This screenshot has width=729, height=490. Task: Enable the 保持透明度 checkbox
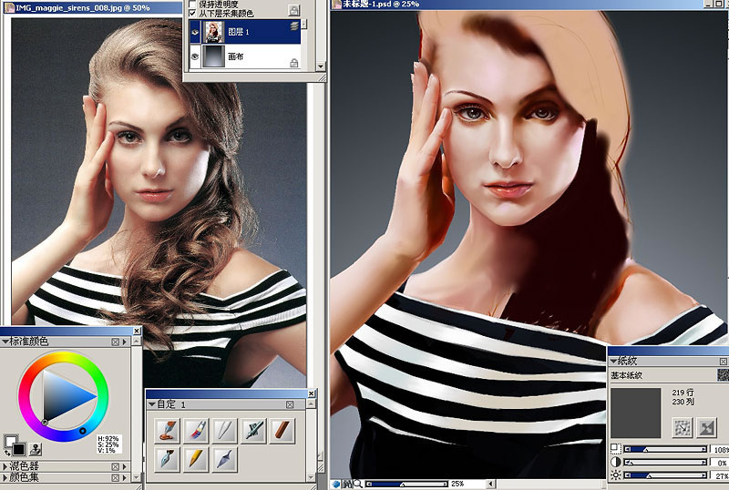192,4
